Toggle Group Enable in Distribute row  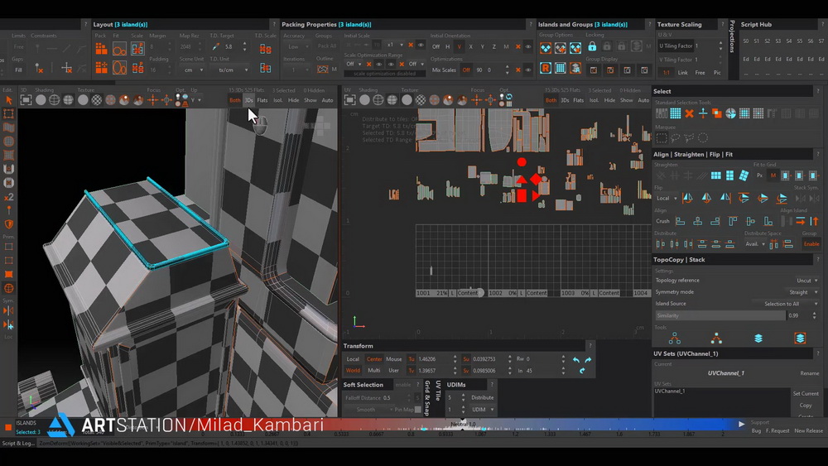click(811, 244)
